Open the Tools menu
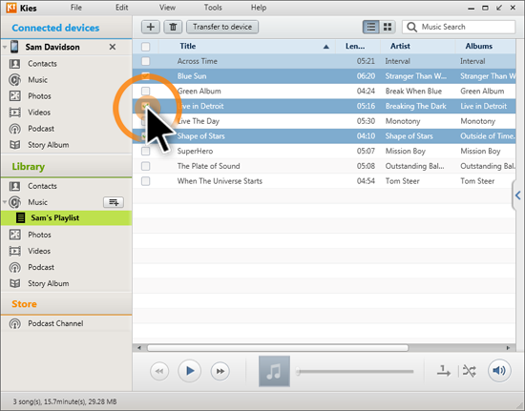This screenshot has width=525, height=411. (213, 8)
